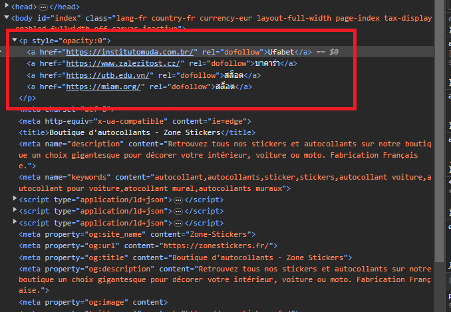Select the บาคาร่า anchor text
This screenshot has height=312, width=451.
[x=267, y=64]
